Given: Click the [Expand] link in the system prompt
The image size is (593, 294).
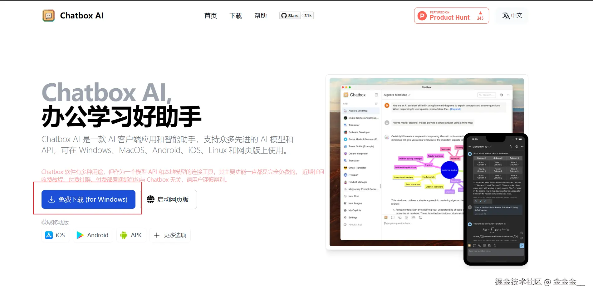Looking at the screenshot, I should 455,109.
